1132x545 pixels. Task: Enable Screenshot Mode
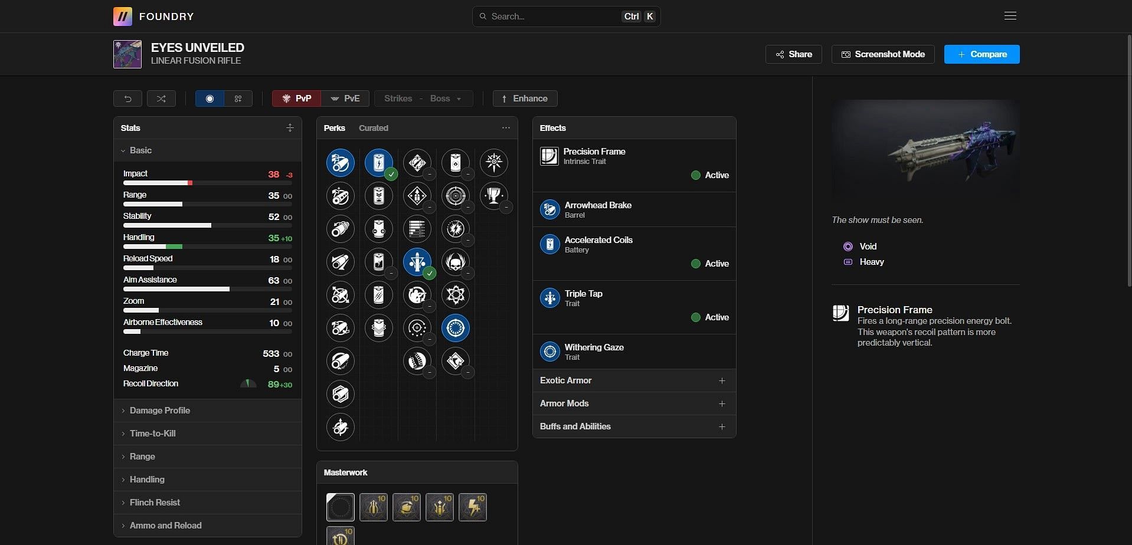point(883,54)
